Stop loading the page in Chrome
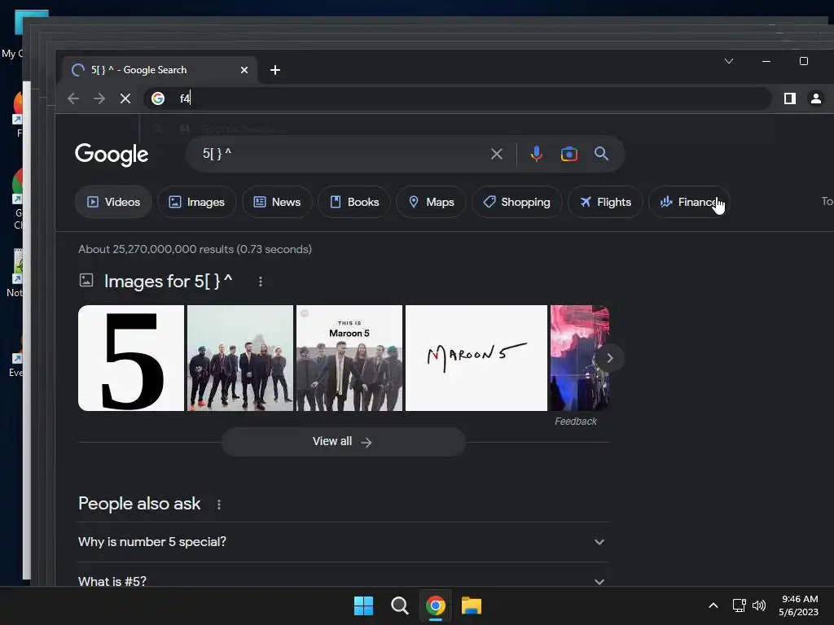Viewport: 834px width, 625px height. 125,98
